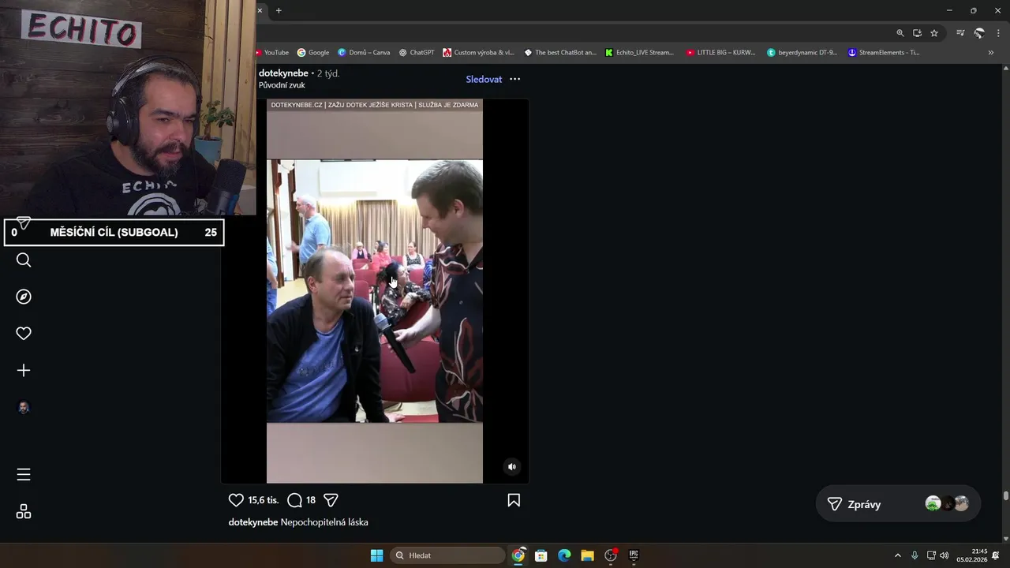
Task: Follow dotekynebe via Sledovat link
Action: point(484,79)
